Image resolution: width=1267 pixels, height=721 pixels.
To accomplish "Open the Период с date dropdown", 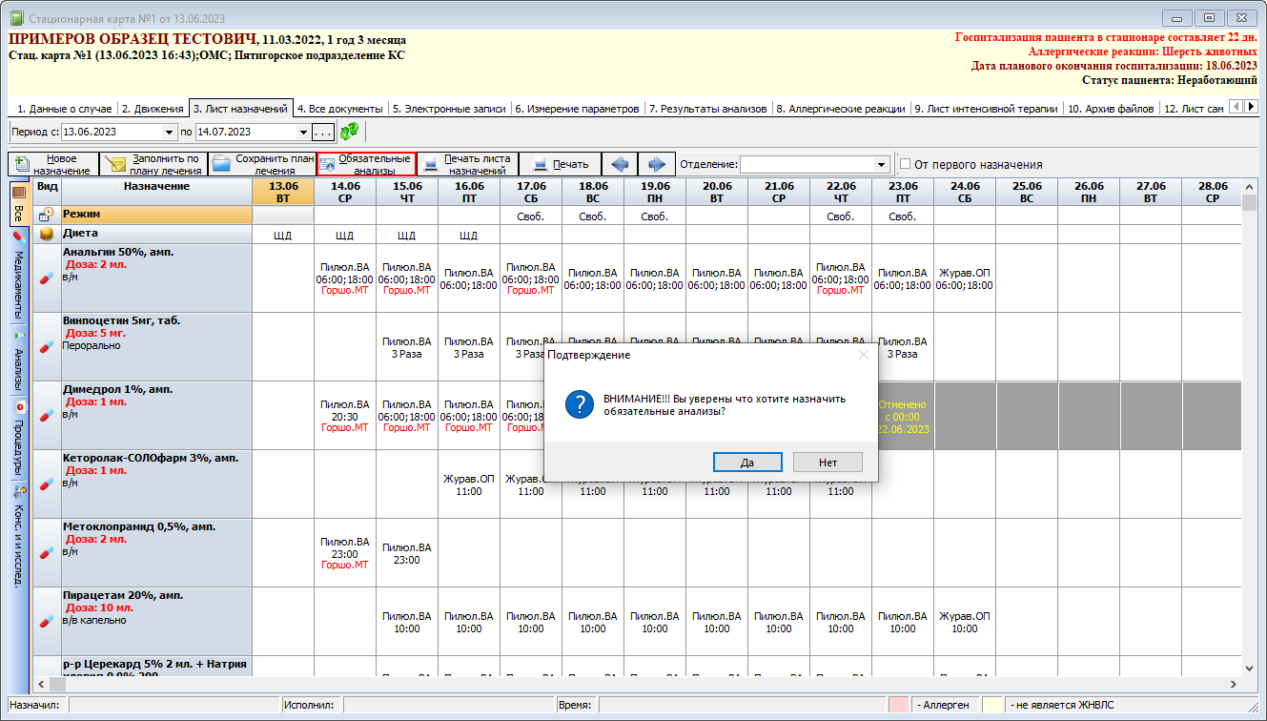I will [170, 132].
